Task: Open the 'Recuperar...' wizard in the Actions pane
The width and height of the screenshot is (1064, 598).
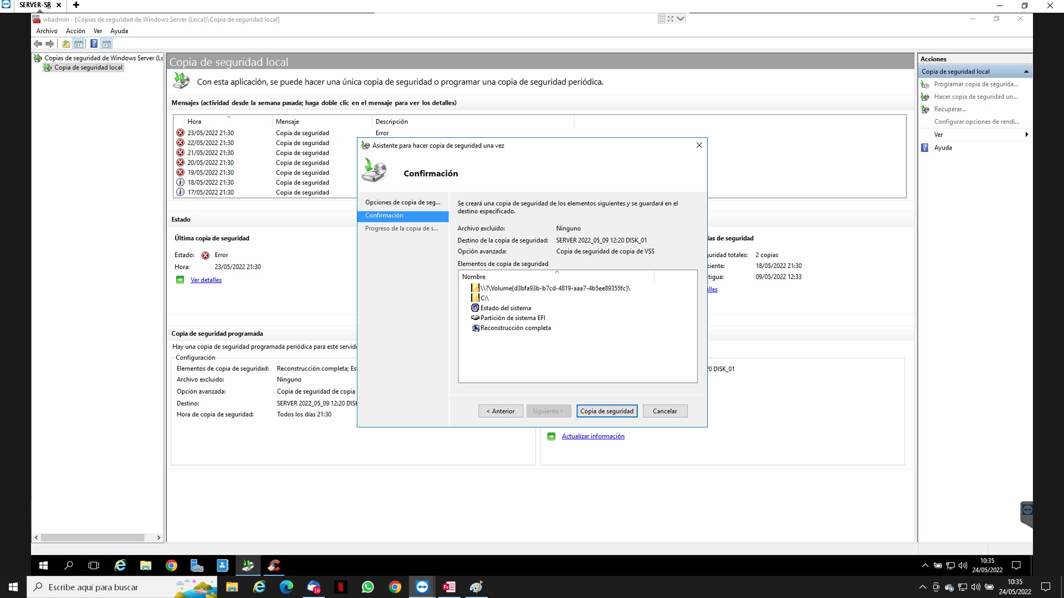Action: 949,109
